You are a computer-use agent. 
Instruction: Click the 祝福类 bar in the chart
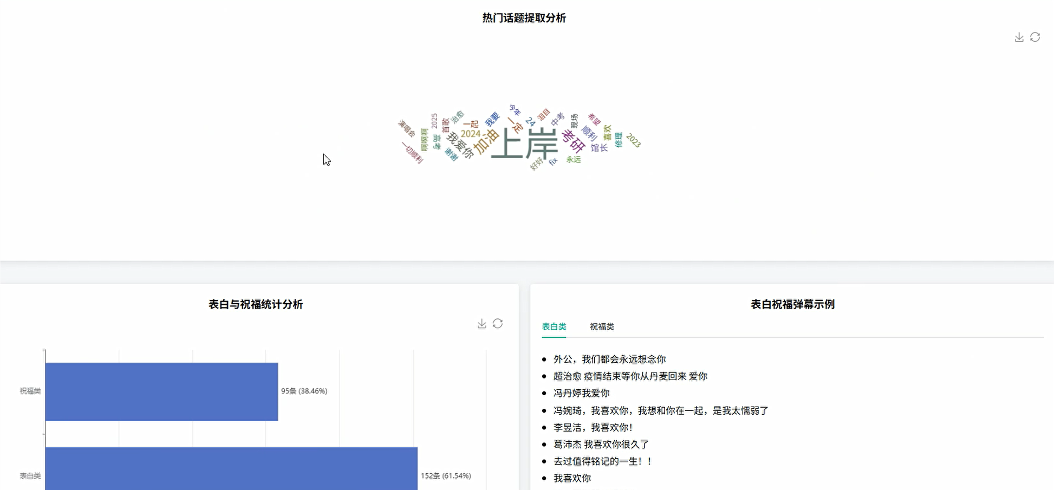tap(162, 390)
